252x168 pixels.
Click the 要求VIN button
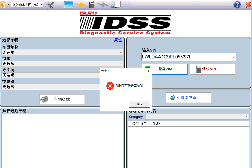212,69
